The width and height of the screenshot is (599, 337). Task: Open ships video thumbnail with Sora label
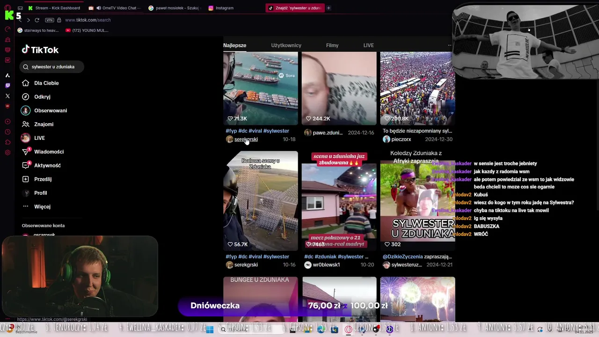(260, 88)
